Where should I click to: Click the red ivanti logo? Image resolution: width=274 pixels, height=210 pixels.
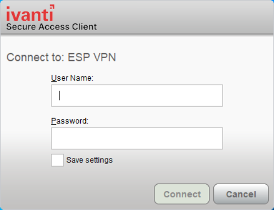pos(30,13)
